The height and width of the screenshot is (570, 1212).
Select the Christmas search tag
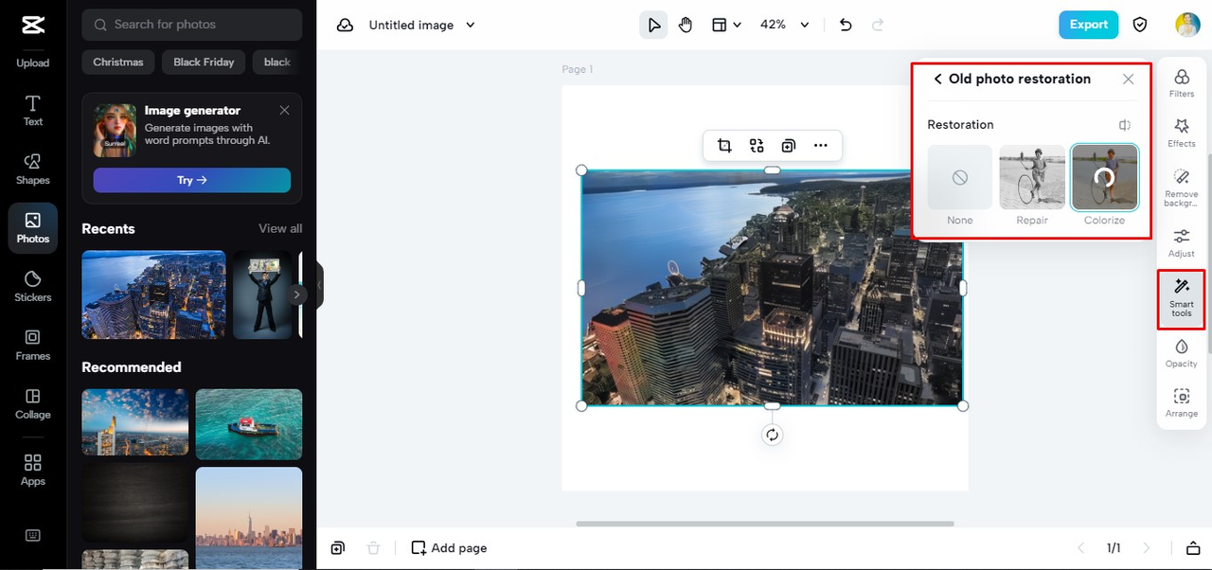pyautogui.click(x=118, y=62)
